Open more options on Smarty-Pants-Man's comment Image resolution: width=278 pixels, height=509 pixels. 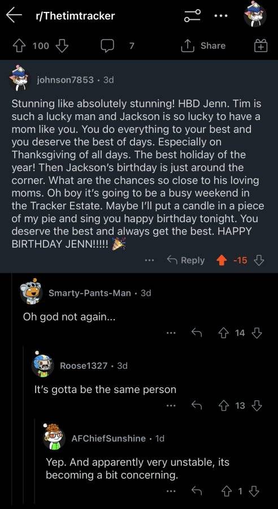tap(171, 333)
